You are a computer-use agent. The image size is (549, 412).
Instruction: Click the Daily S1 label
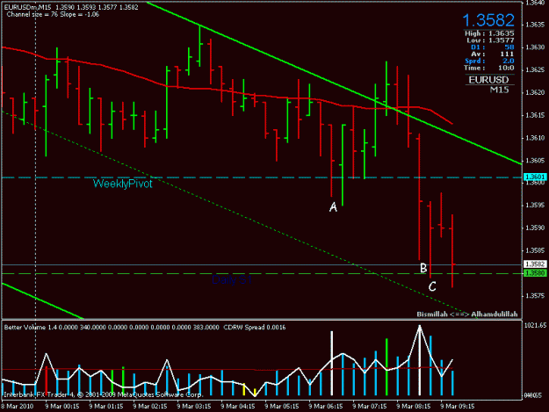[x=231, y=279]
